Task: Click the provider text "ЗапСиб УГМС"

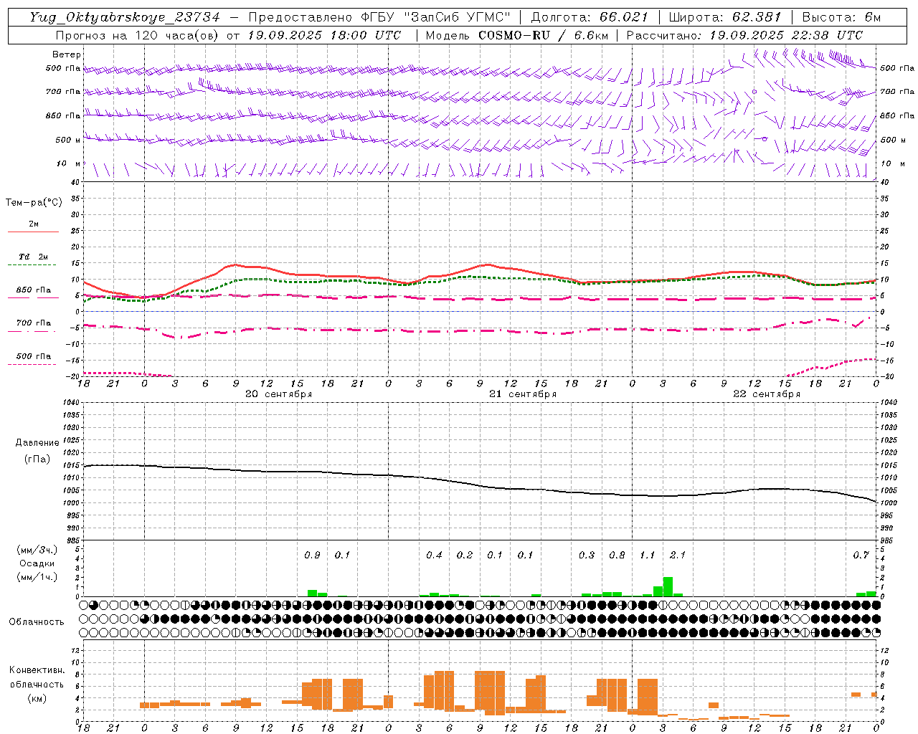Action: click(456, 17)
